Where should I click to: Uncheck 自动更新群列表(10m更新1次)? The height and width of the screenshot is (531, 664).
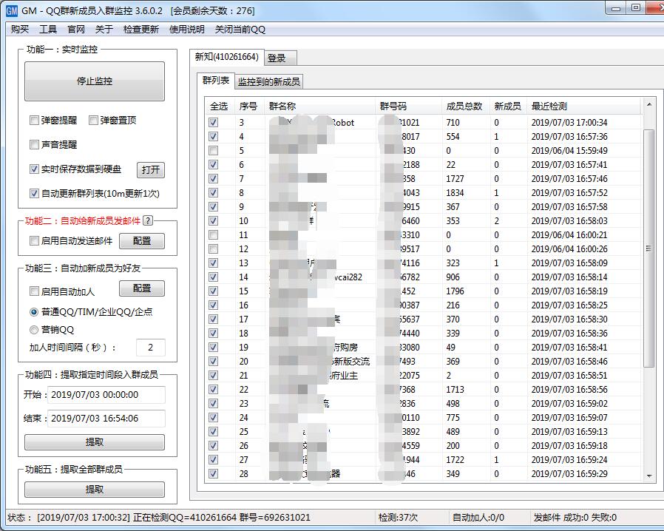[x=34, y=194]
